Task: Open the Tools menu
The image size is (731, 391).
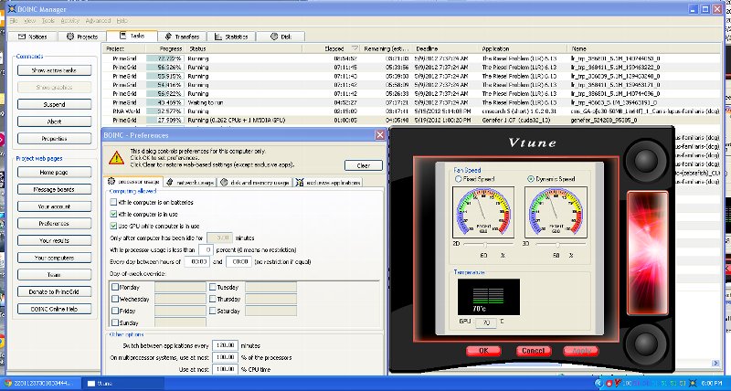Action: 44,19
